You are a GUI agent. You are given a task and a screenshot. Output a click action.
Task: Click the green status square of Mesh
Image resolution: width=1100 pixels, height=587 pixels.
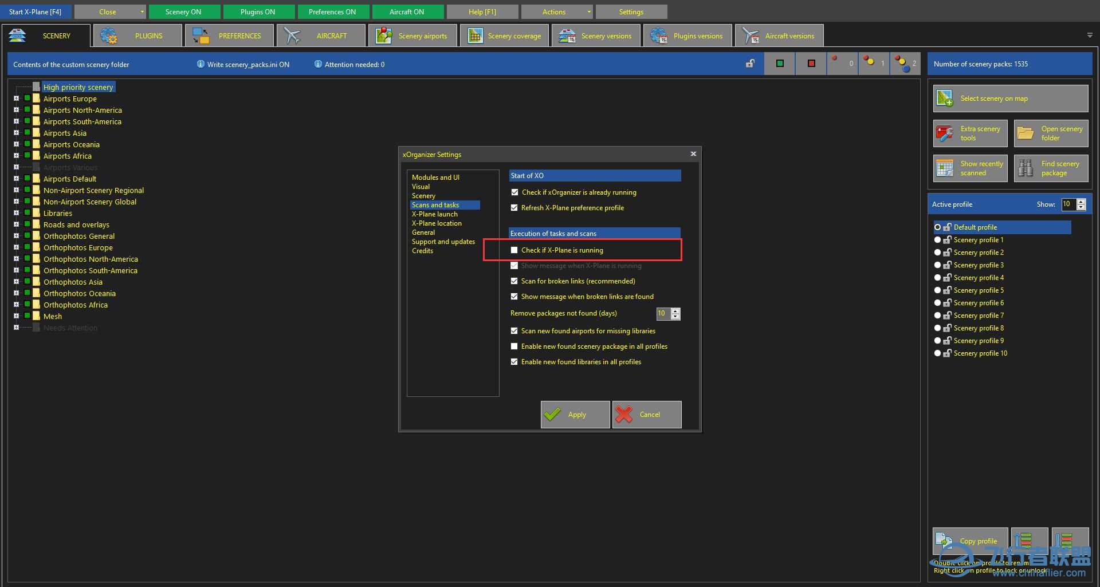[27, 316]
